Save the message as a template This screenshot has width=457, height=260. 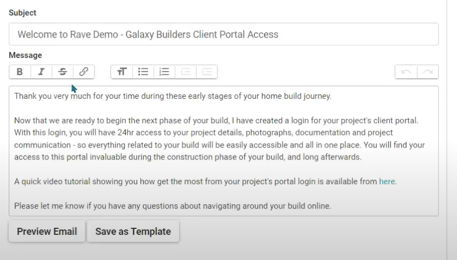(x=133, y=232)
